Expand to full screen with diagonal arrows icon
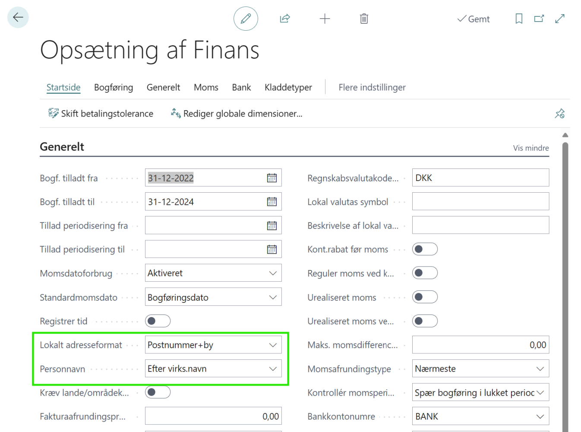581x432 pixels. tap(560, 19)
